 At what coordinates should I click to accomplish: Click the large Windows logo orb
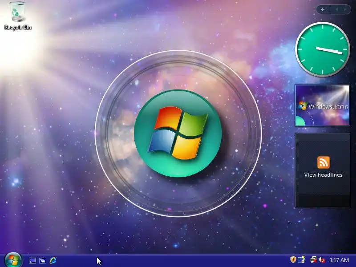point(178,133)
